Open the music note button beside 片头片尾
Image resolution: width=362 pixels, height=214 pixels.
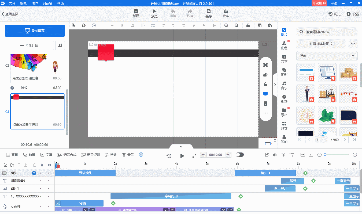coord(60,45)
